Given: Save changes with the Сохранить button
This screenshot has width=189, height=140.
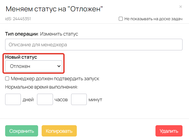Looking at the screenshot, I should [x=22, y=131].
